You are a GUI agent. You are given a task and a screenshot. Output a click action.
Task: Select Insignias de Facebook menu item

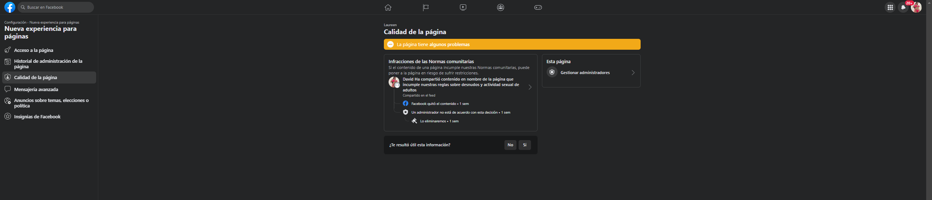coord(49,117)
